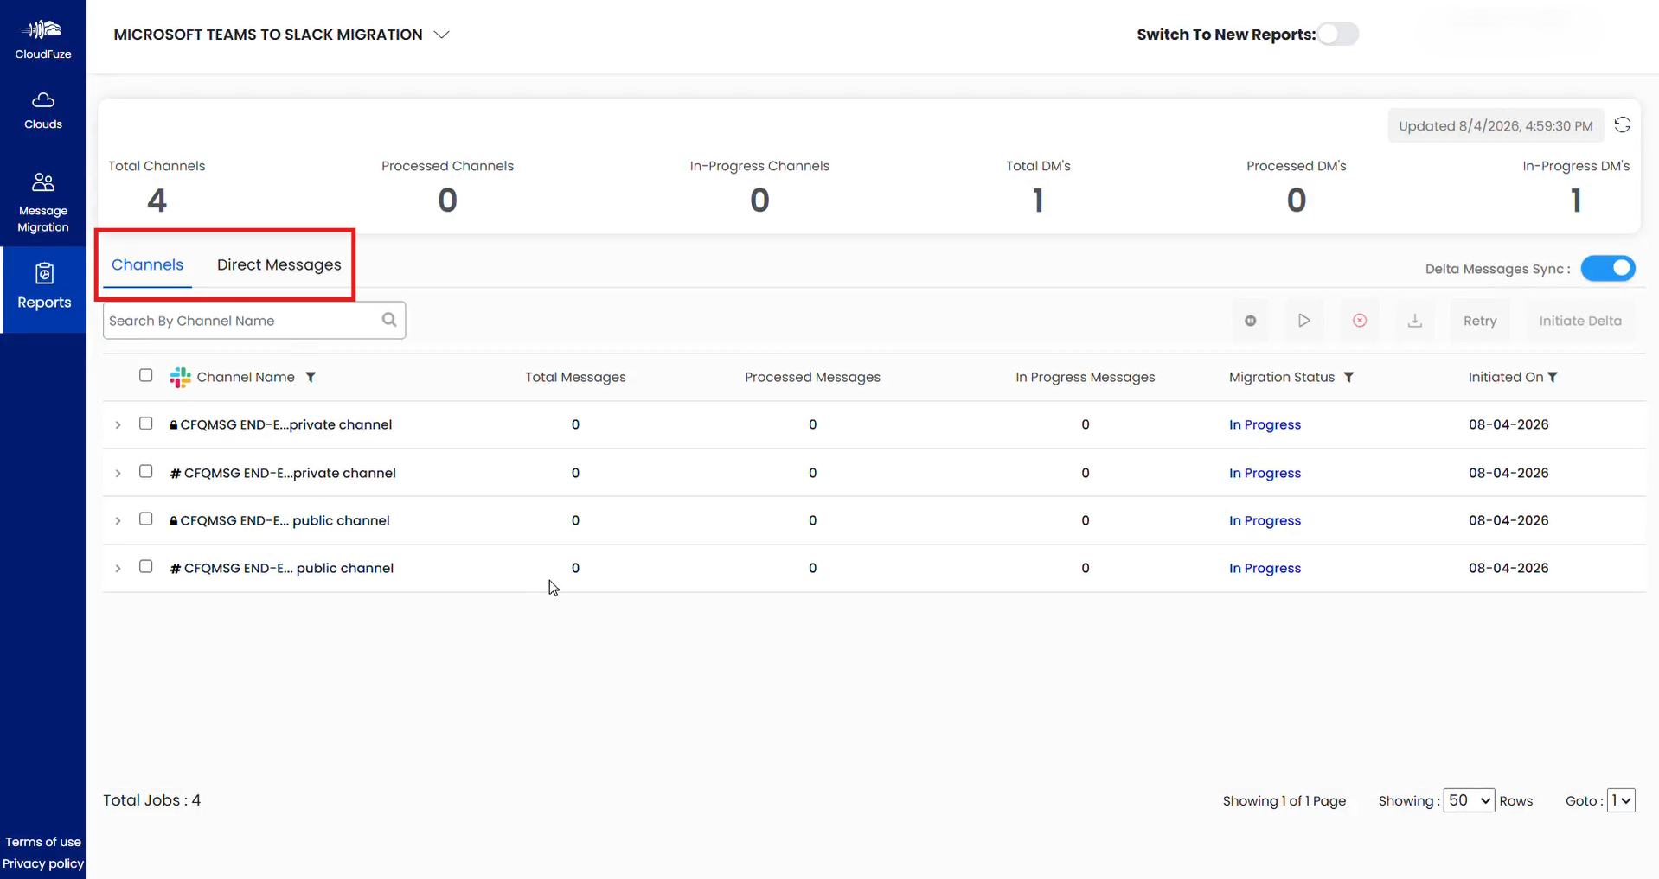Screen dimensions: 1659x879
Task: Click the search magnifier icon
Action: [x=389, y=320]
